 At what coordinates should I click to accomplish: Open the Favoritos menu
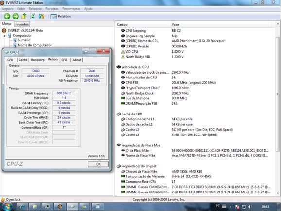[52, 9]
